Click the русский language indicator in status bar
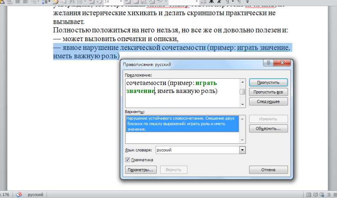337x198 pixels. [x=36, y=194]
